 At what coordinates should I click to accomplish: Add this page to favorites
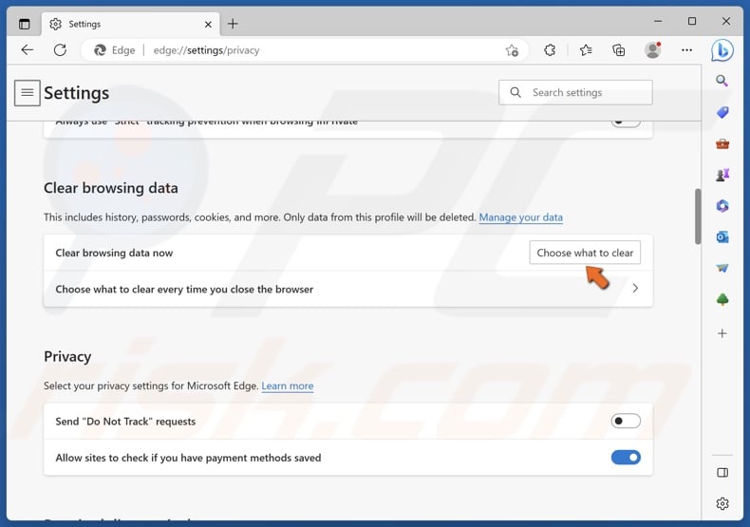pyautogui.click(x=512, y=50)
